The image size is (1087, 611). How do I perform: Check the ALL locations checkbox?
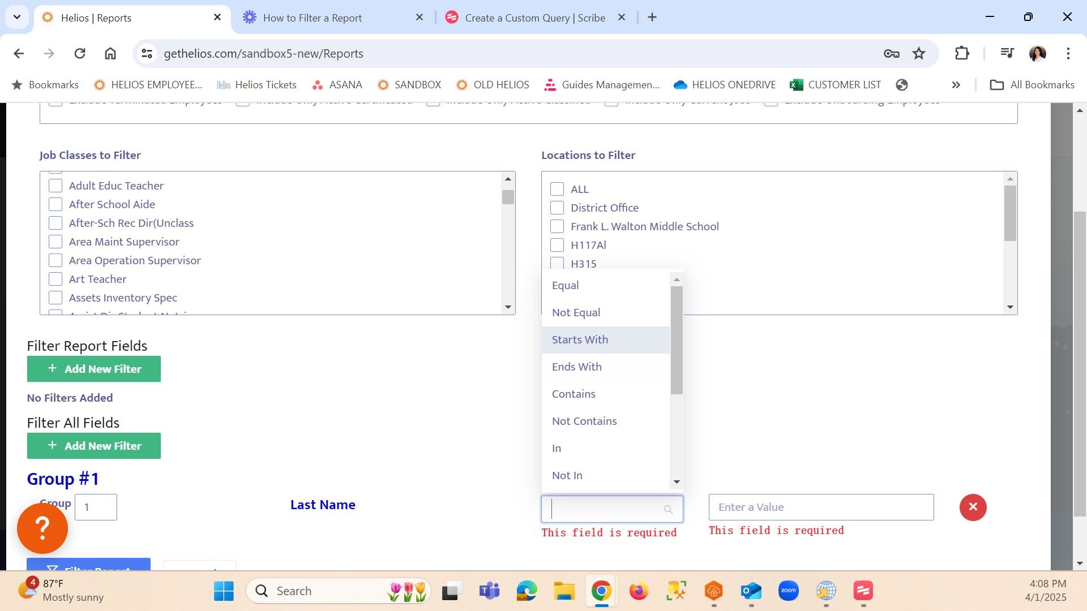pyautogui.click(x=557, y=189)
